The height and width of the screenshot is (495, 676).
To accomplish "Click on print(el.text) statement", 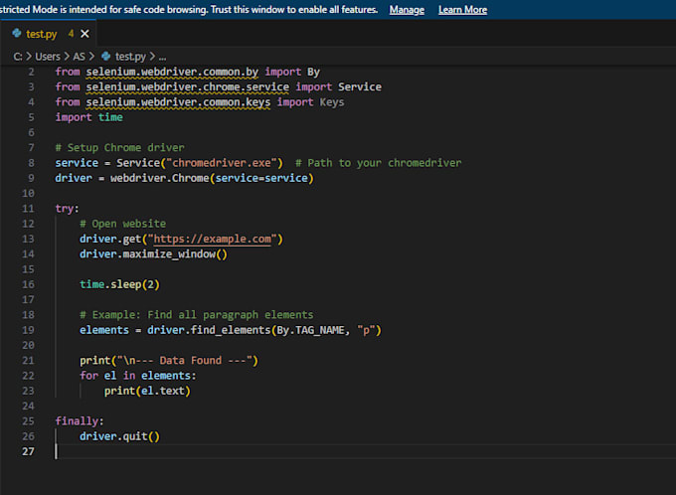I will [147, 391].
